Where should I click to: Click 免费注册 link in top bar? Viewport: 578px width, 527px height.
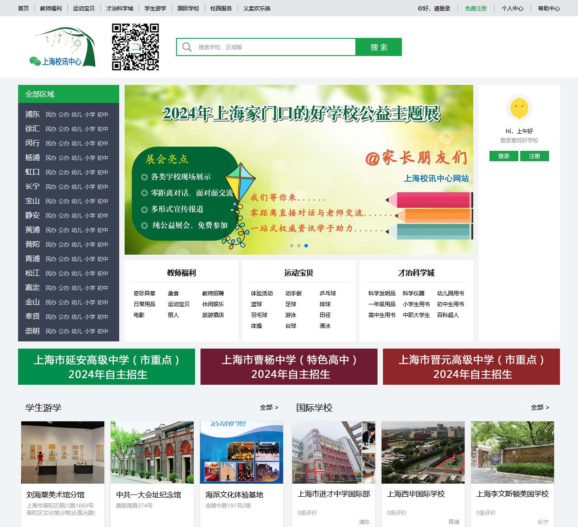click(476, 9)
